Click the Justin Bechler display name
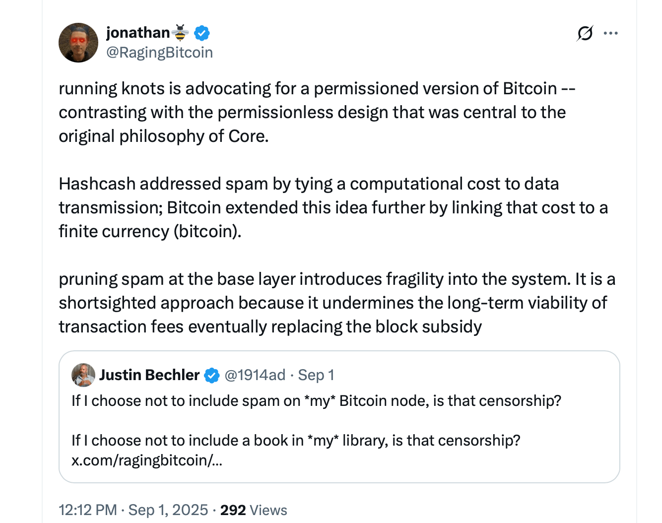The width and height of the screenshot is (662, 523). (x=149, y=375)
